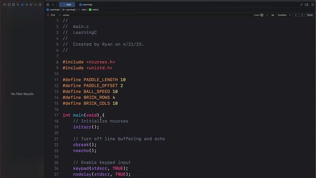Open the search magnifier options
The image size is (316, 178).
pos(48,15)
